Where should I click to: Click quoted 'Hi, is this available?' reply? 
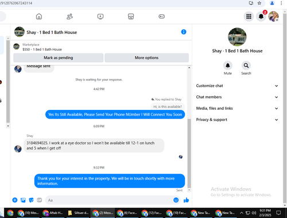[168, 106]
